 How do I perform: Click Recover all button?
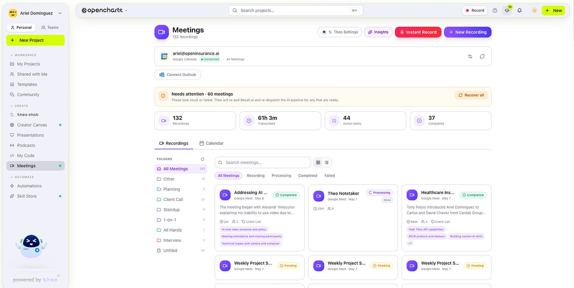tap(471, 95)
